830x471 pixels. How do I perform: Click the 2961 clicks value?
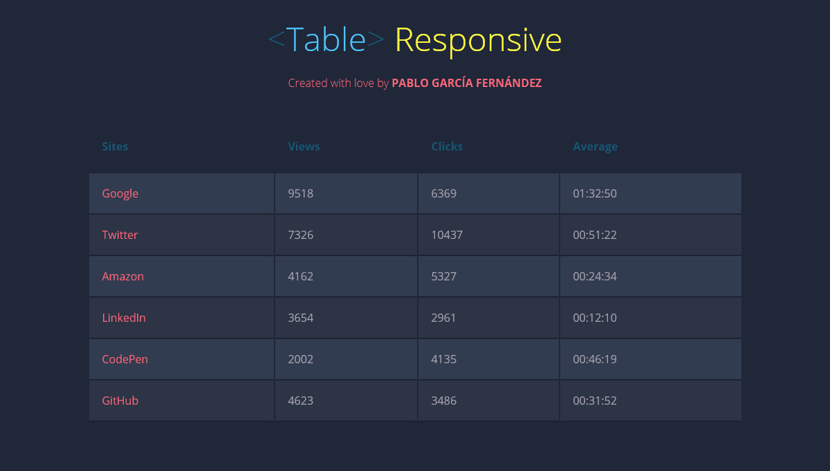point(444,318)
